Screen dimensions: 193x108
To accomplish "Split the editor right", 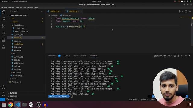I will (x=186, y=11).
